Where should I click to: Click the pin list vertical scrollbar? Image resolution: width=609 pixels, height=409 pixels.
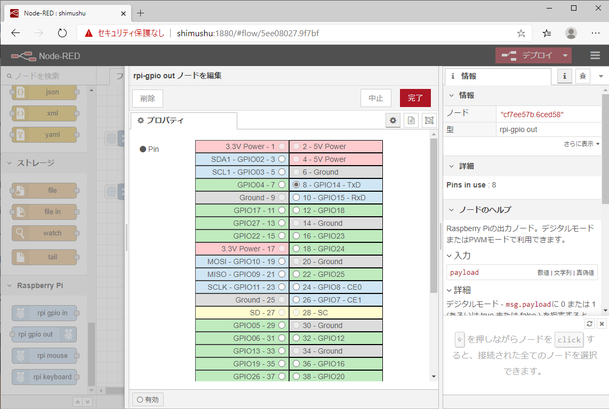pyautogui.click(x=434, y=215)
